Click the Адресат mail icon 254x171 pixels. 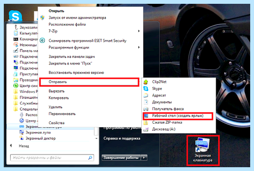click(x=146, y=95)
